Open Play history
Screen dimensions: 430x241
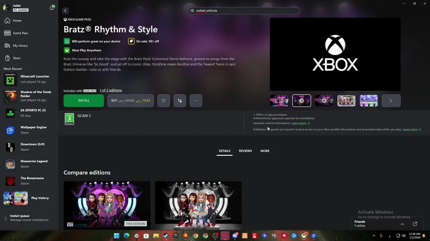(29, 198)
